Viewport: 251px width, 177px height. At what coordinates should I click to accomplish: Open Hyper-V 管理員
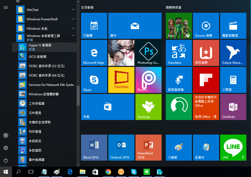[44, 47]
